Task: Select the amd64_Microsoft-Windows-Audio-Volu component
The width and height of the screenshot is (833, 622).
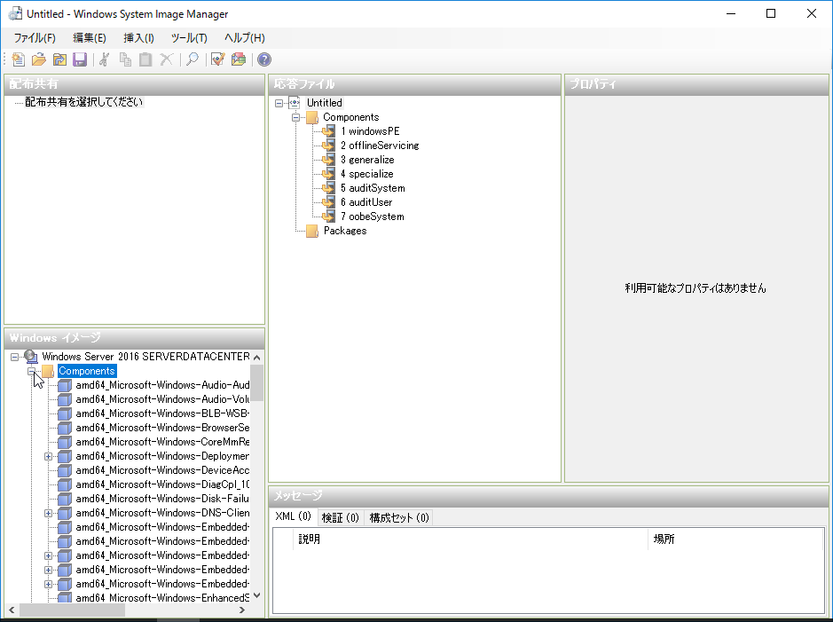Action: point(162,399)
